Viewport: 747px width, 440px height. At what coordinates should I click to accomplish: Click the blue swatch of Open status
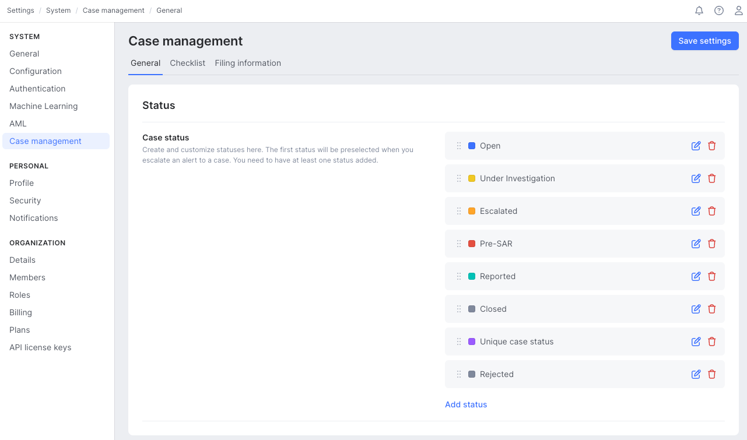(472, 146)
